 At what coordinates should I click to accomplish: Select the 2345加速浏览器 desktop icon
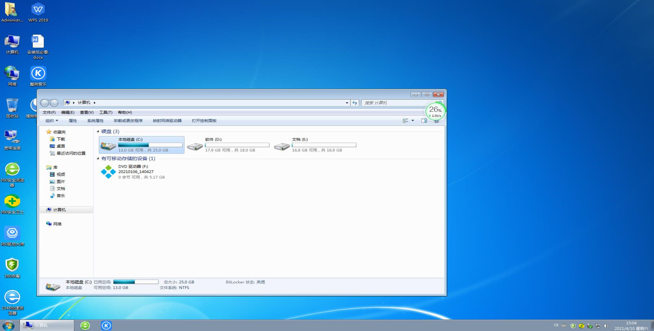[12, 302]
